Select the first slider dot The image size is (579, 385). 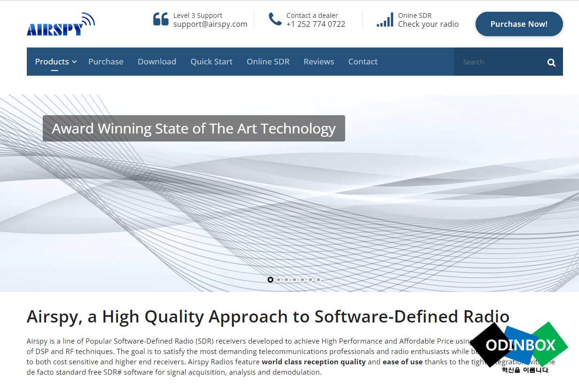[x=270, y=280]
